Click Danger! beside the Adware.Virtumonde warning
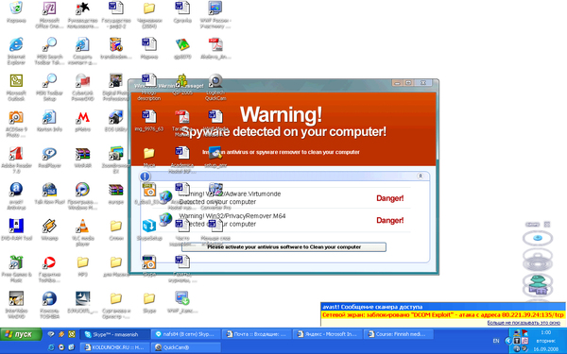The width and height of the screenshot is (567, 354). point(389,198)
